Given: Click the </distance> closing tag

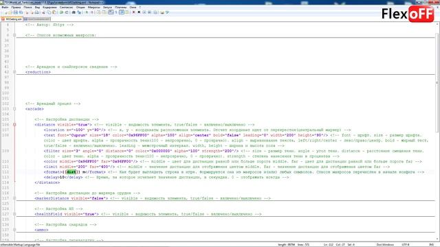Looking at the screenshot, I should coord(47,183).
